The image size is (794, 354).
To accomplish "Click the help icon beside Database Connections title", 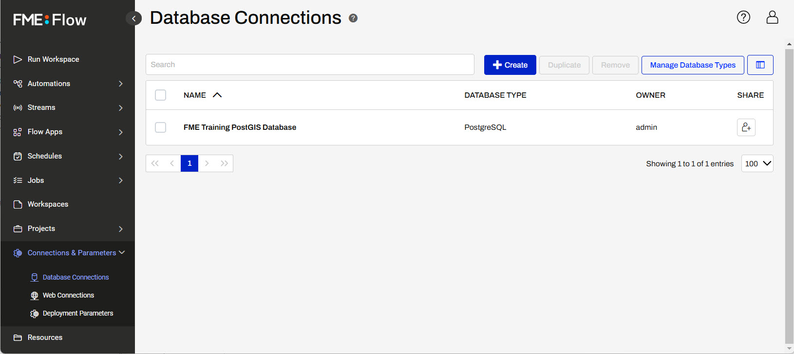I will click(353, 18).
